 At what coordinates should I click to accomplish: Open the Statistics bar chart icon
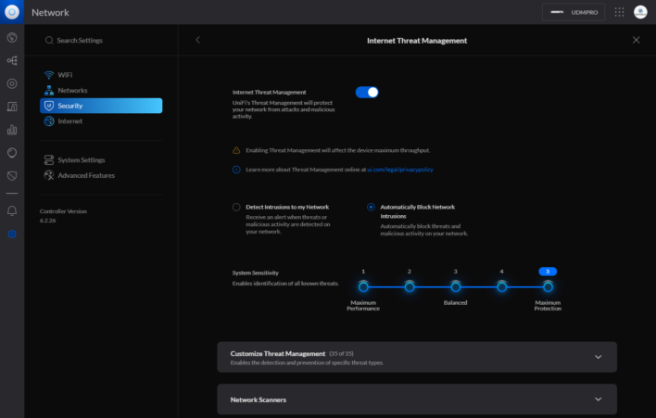click(x=12, y=129)
